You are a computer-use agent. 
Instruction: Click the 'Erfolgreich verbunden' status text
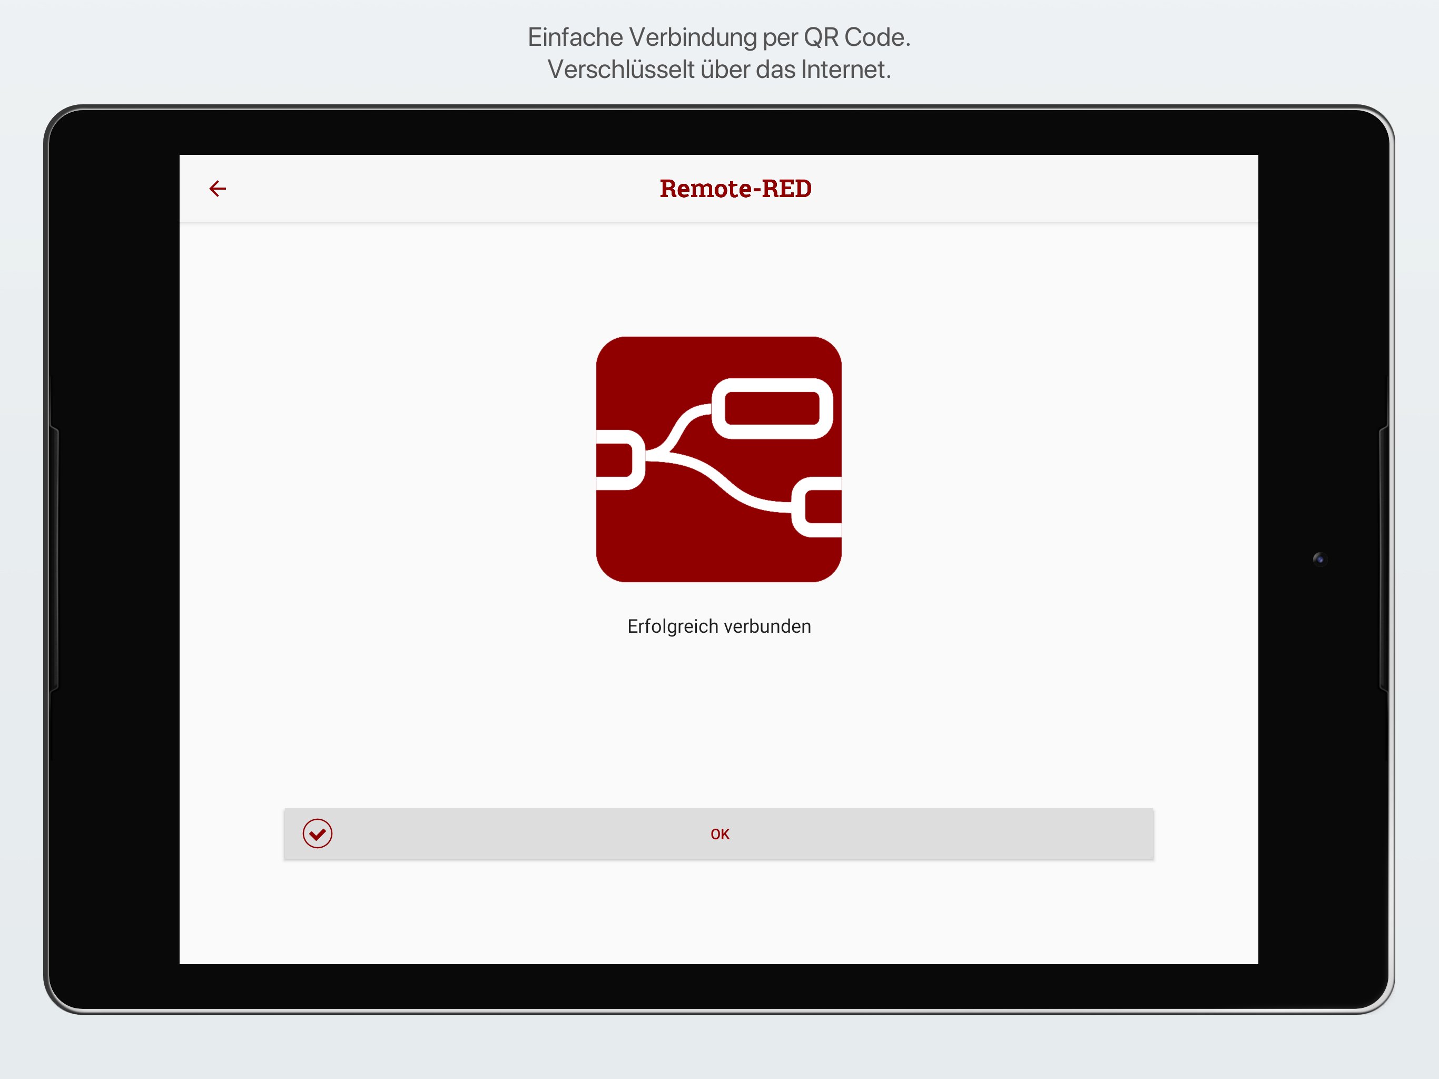719,626
